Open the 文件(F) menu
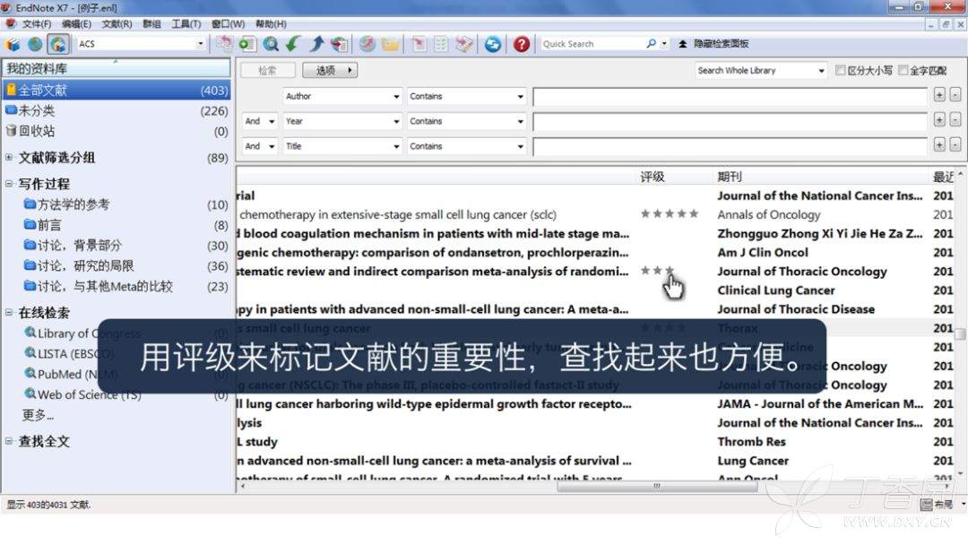 pos(37,23)
